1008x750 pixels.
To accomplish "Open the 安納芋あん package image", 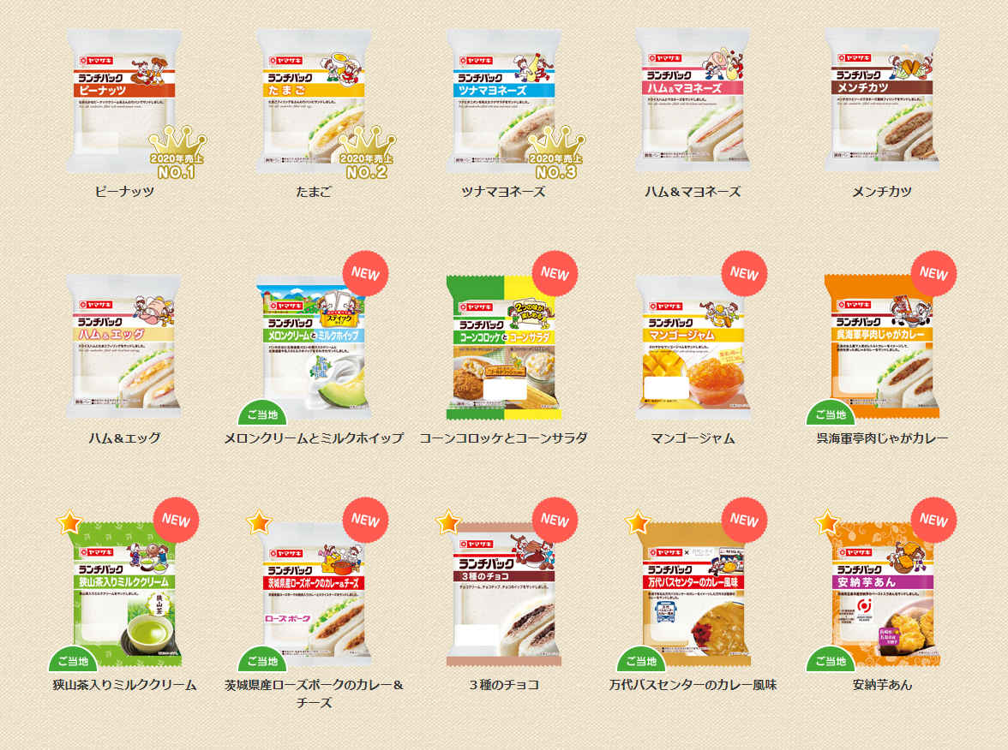I will click(x=882, y=594).
